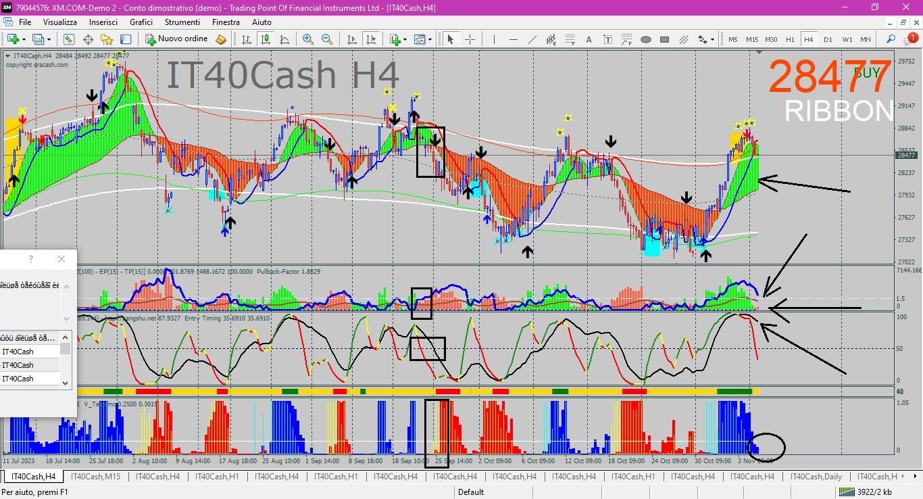The image size is (923, 499).
Task: Select the ellipse drawing tool
Action: [645, 39]
